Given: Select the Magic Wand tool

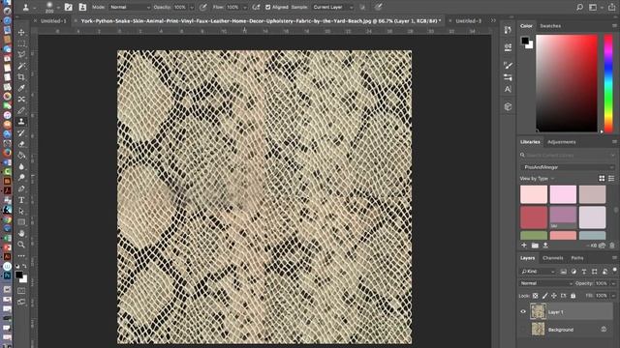Looking at the screenshot, I should click(x=21, y=66).
